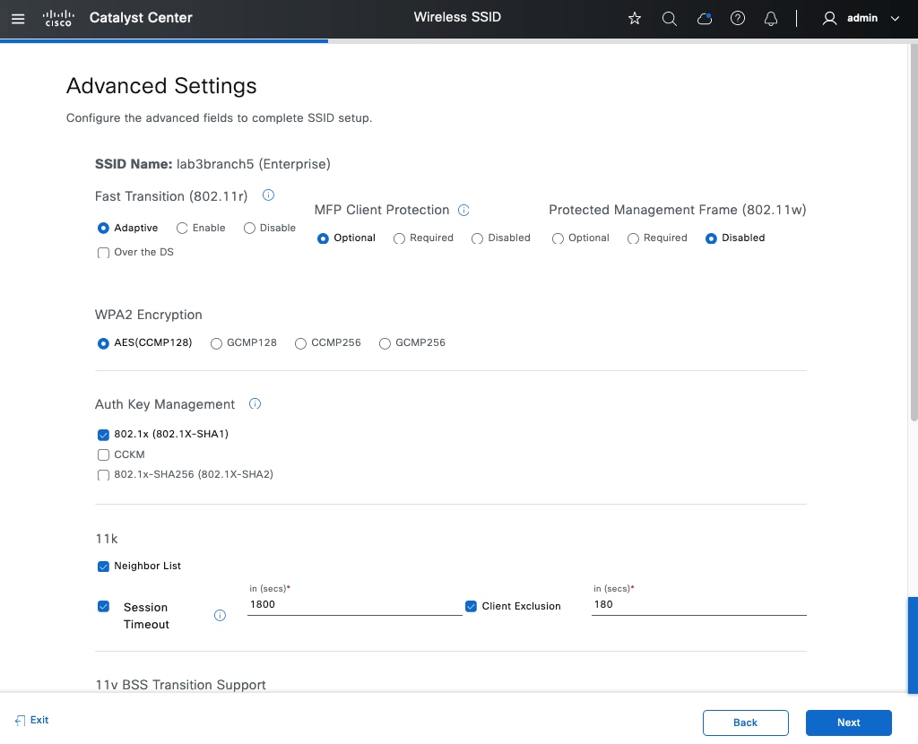Uncheck the Neighbor List checkbox

(103, 566)
